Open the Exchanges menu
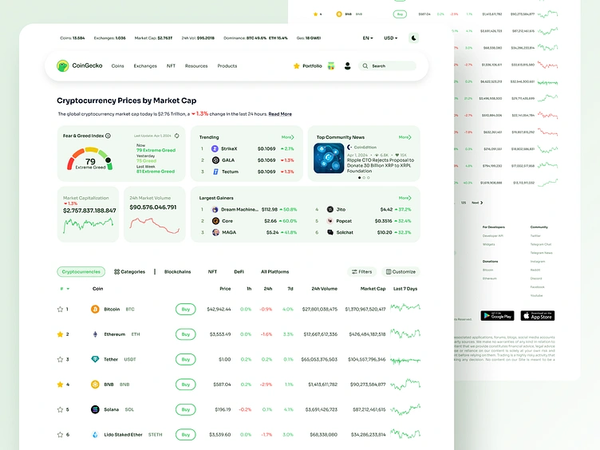Viewport: 600px width, 450px height. point(145,65)
